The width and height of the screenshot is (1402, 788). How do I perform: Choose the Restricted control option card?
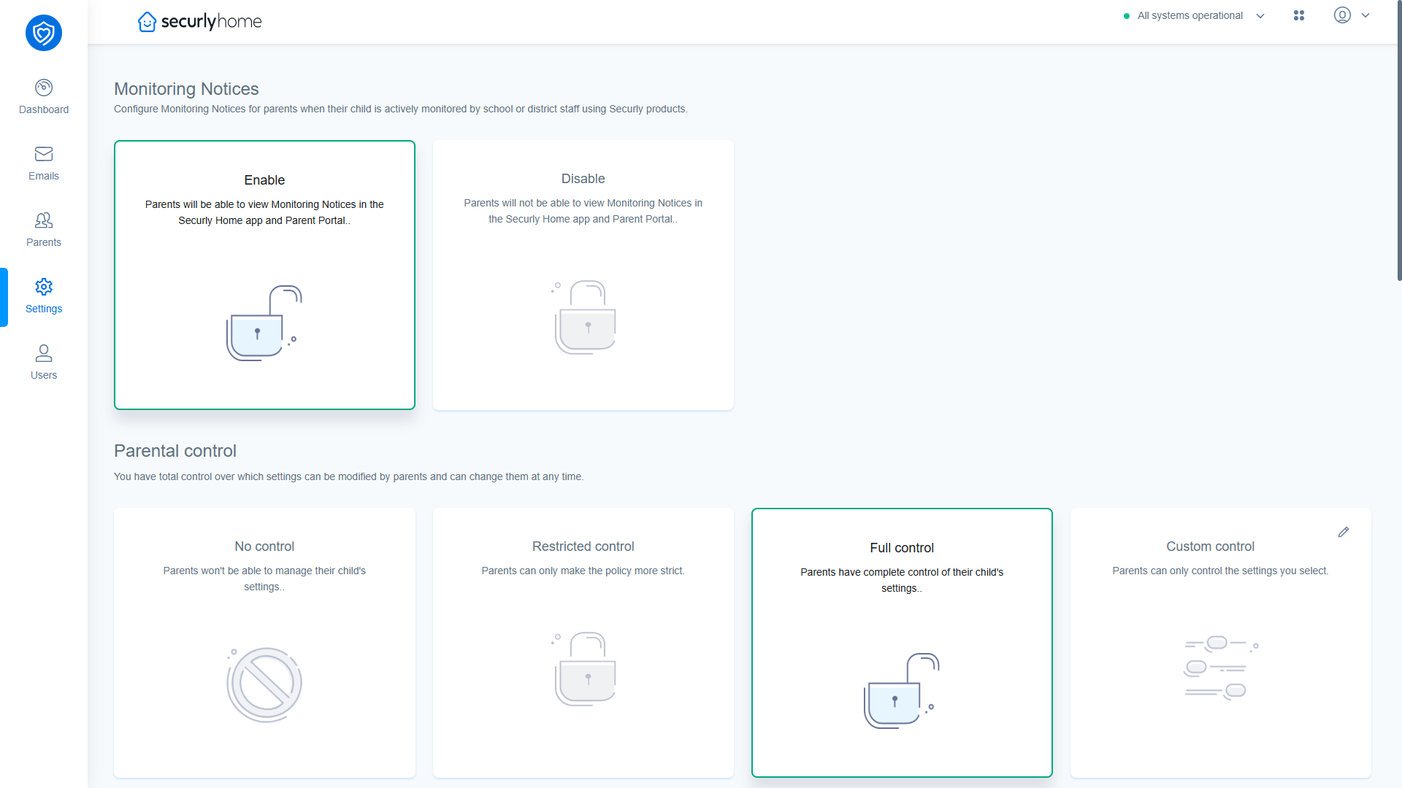(x=583, y=643)
